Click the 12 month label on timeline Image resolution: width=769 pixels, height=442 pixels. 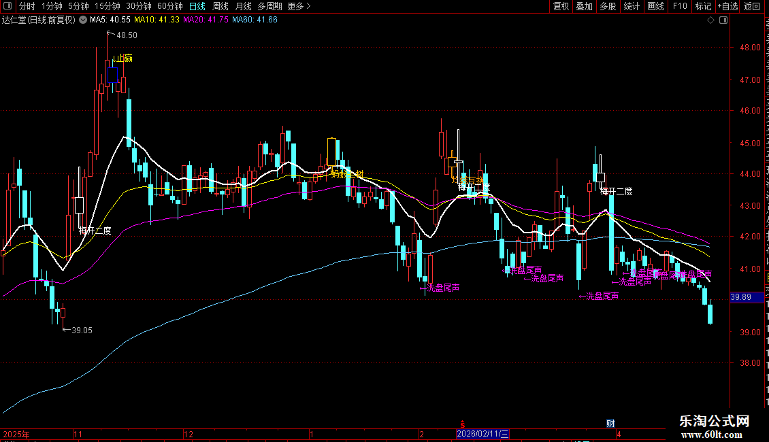189,434
